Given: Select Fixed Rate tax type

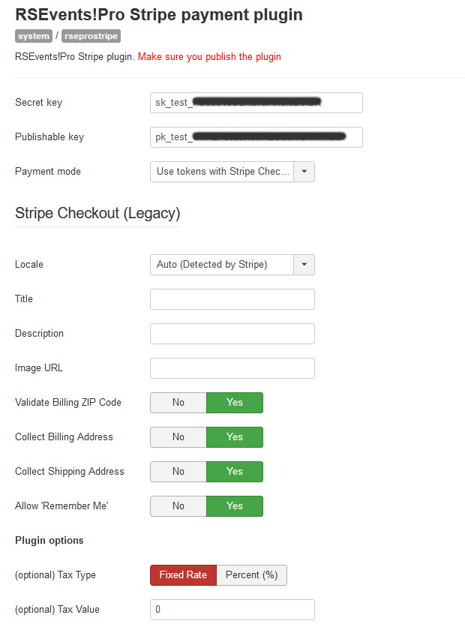Looking at the screenshot, I should [x=184, y=575].
